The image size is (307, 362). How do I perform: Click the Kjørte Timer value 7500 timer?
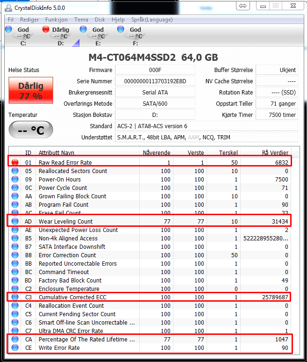click(x=277, y=115)
